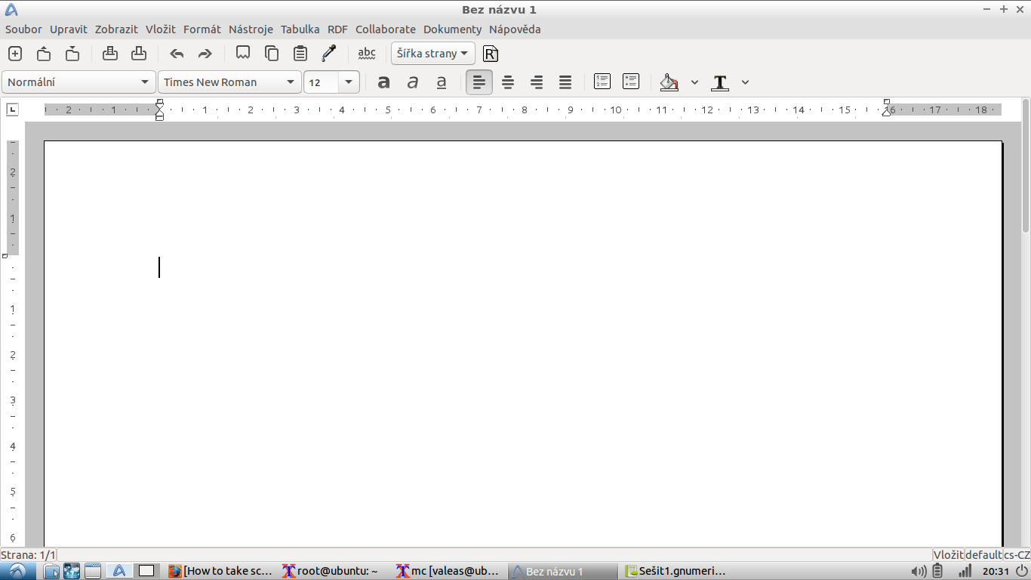
Task: Toggle bulleted list
Action: click(631, 82)
